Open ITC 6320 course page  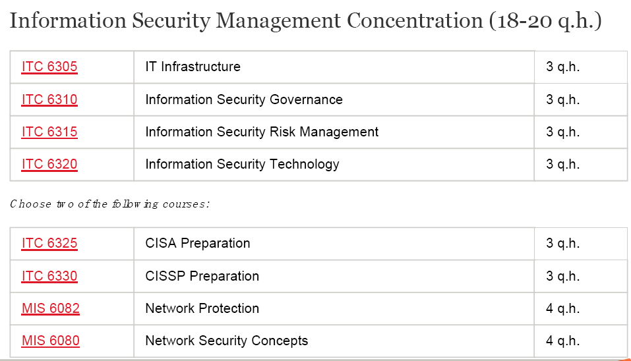coord(49,164)
